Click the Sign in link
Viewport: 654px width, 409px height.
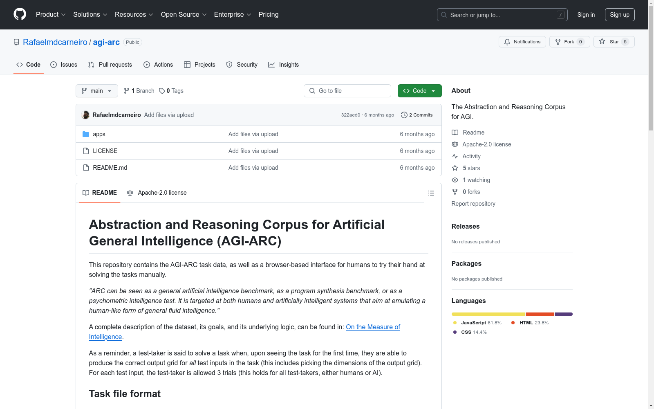(x=586, y=15)
